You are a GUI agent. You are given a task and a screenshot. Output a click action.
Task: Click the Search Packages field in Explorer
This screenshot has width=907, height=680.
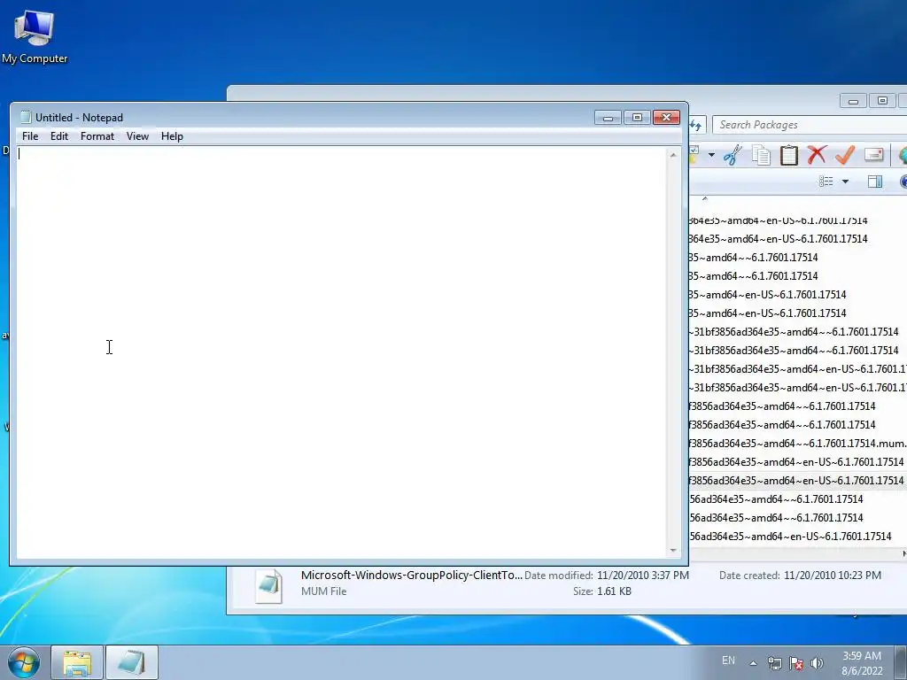pos(810,125)
